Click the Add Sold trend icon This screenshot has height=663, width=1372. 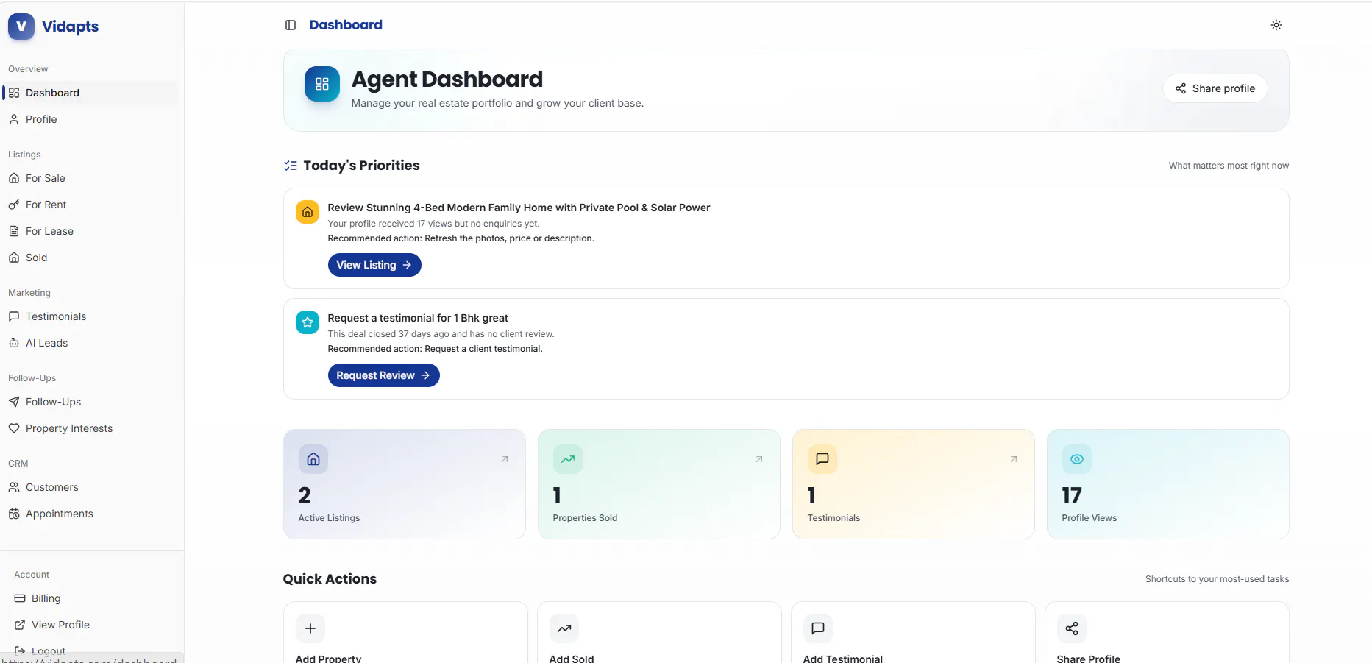tap(564, 628)
